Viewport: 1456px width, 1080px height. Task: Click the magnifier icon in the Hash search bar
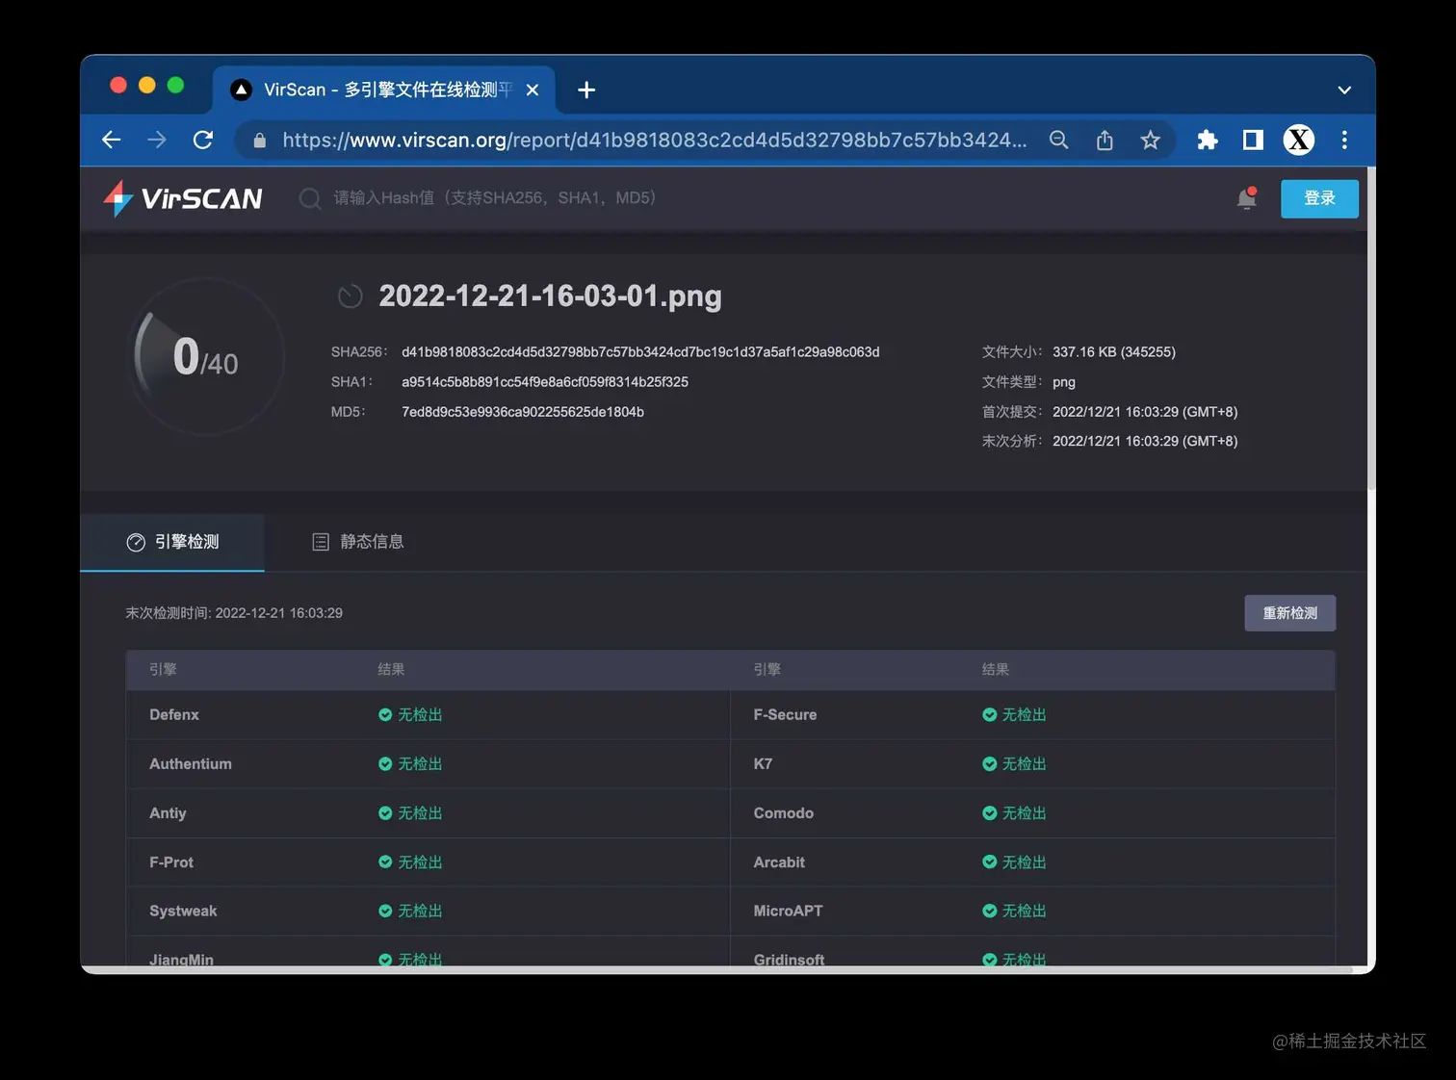(309, 198)
